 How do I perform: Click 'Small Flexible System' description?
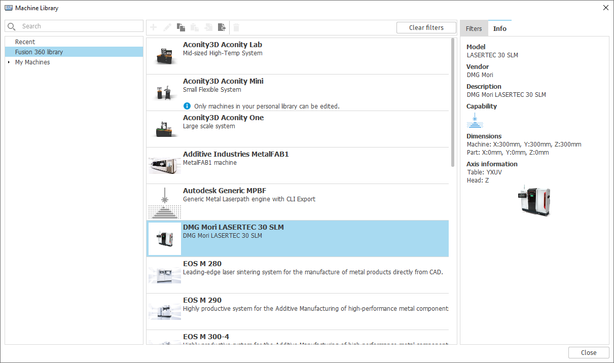212,90
